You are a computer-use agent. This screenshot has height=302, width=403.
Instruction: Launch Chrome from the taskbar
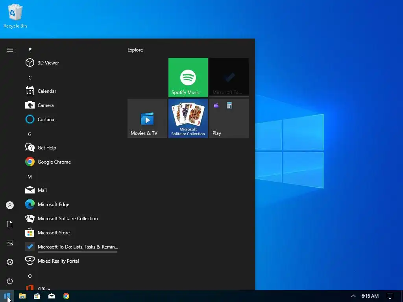(x=66, y=296)
